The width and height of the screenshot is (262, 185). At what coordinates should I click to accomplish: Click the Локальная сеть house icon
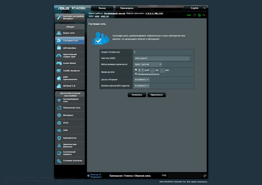pyautogui.click(x=59, y=108)
